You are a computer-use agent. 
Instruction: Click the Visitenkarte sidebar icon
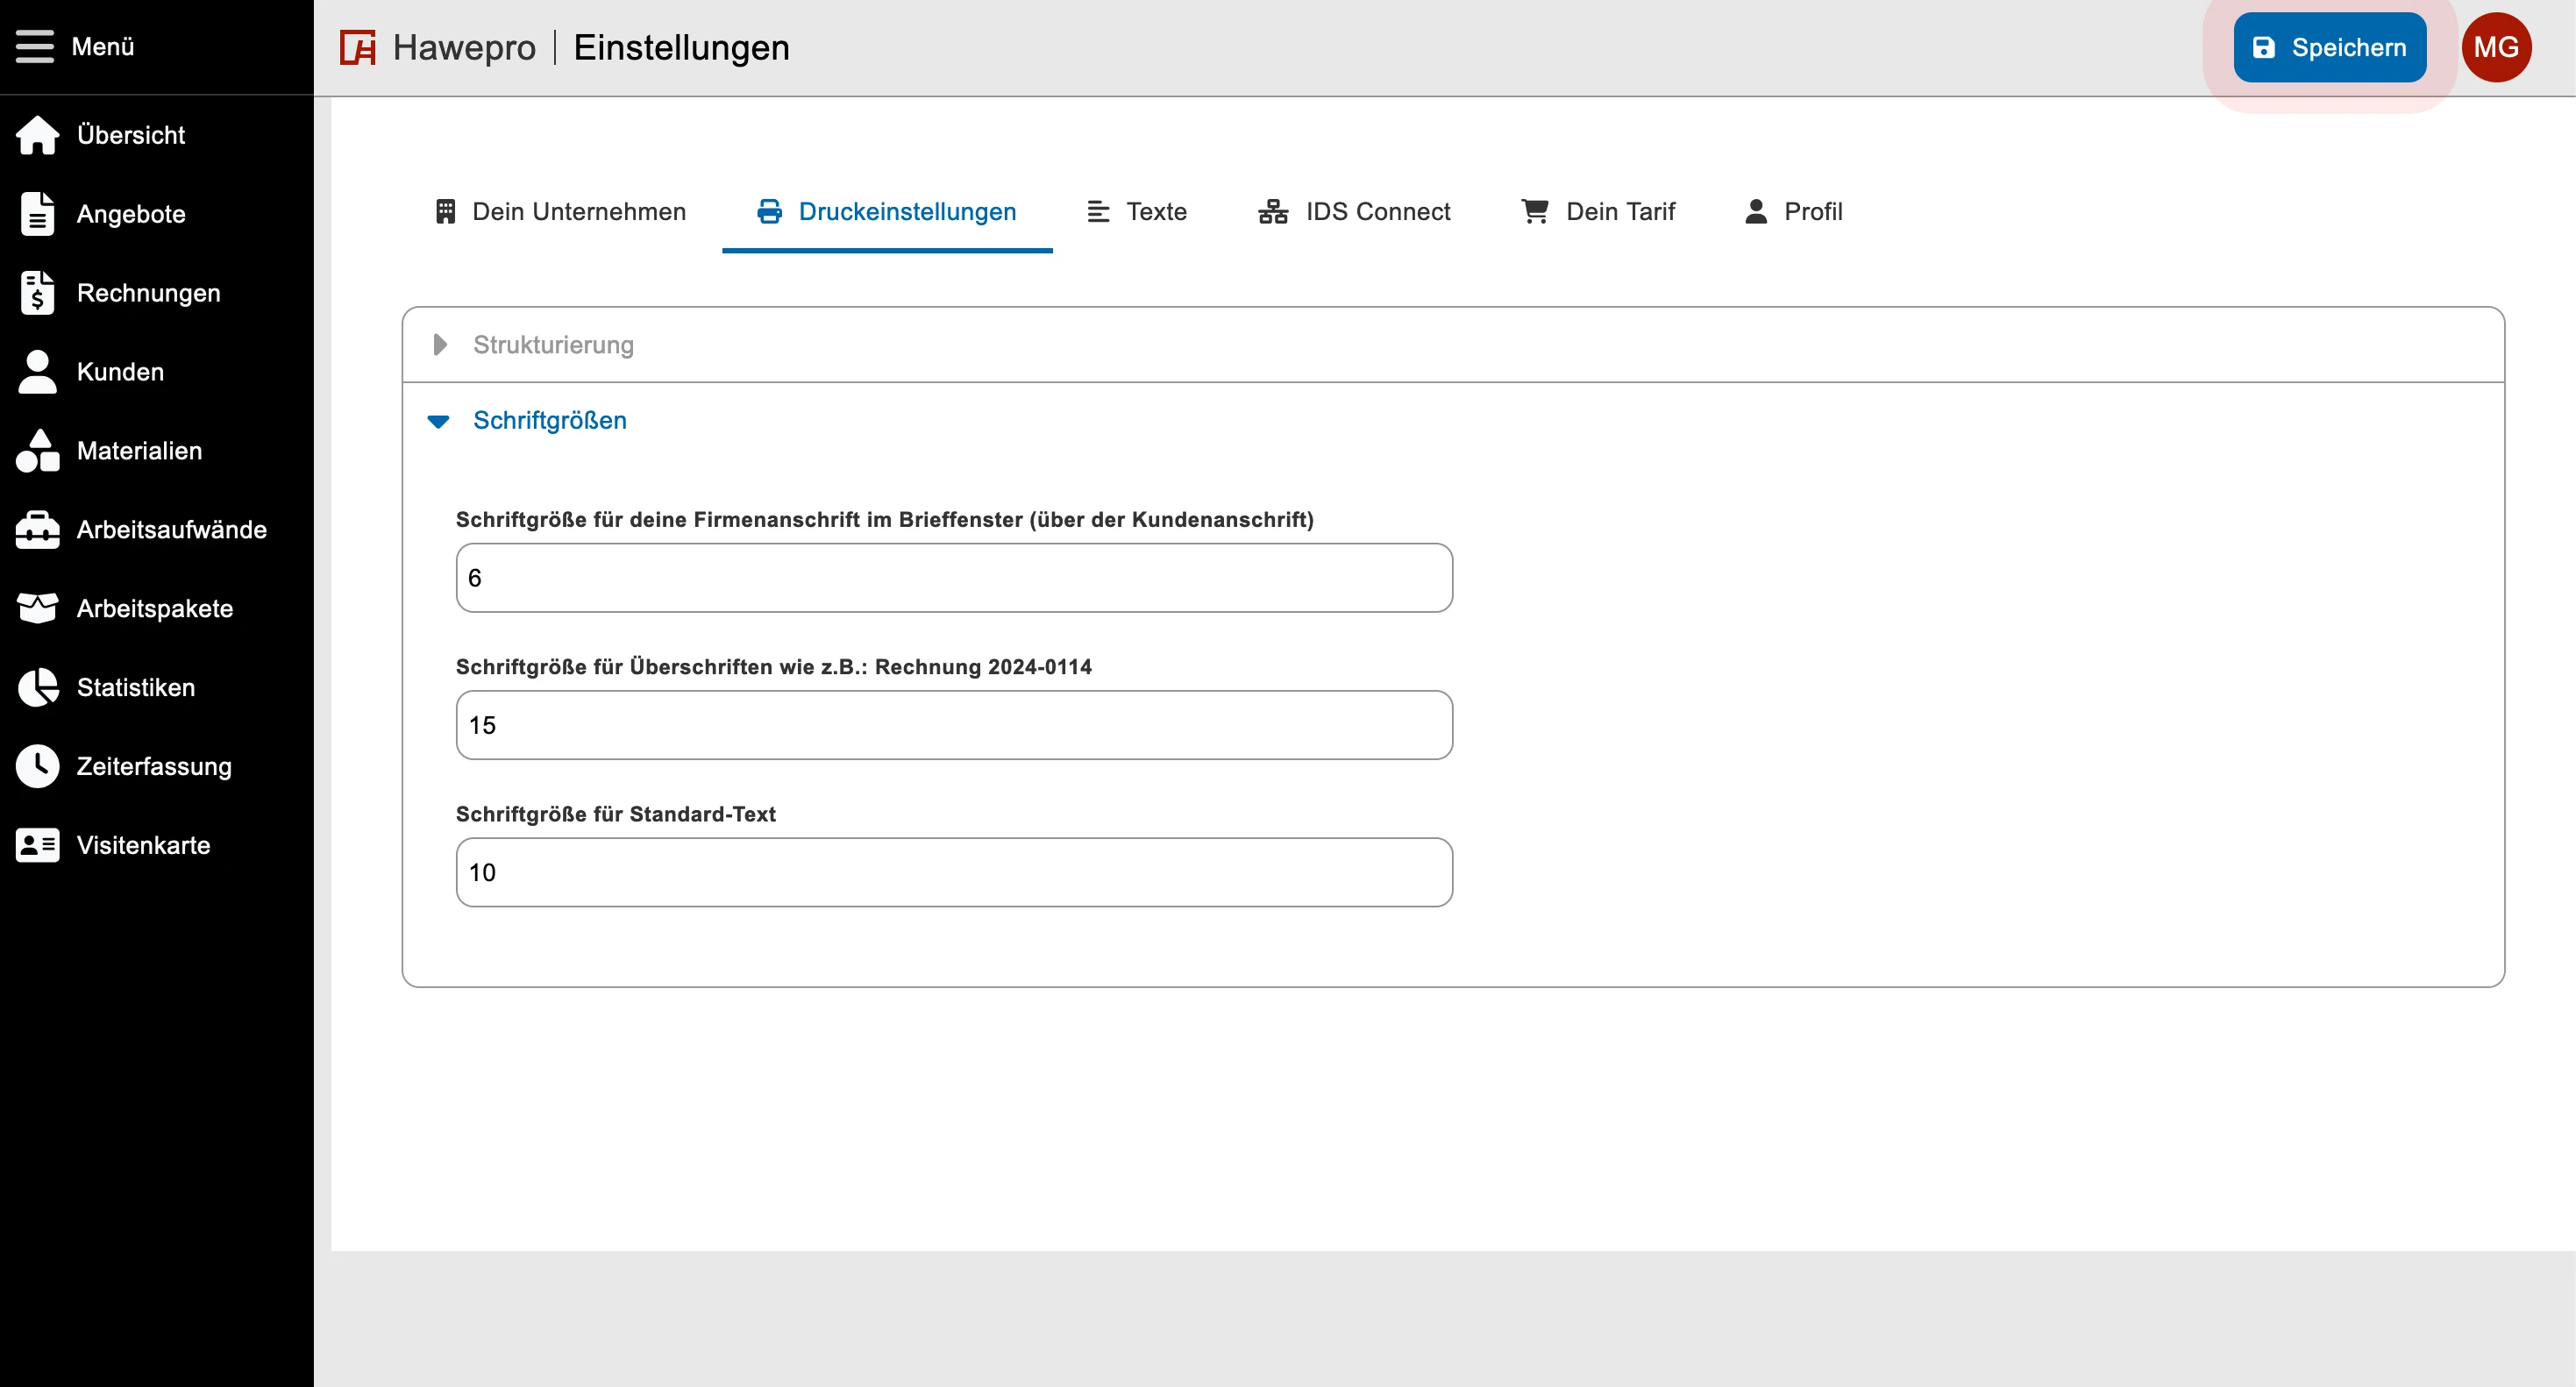[x=38, y=845]
